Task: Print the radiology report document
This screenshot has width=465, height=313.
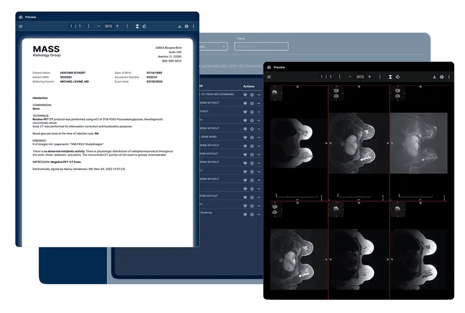Action: (187, 26)
